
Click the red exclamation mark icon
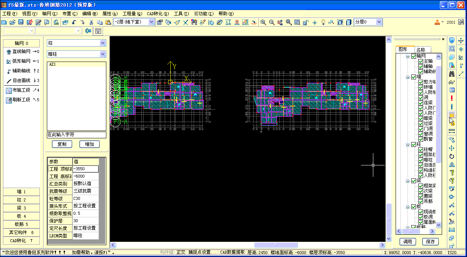pyautogui.click(x=452, y=98)
